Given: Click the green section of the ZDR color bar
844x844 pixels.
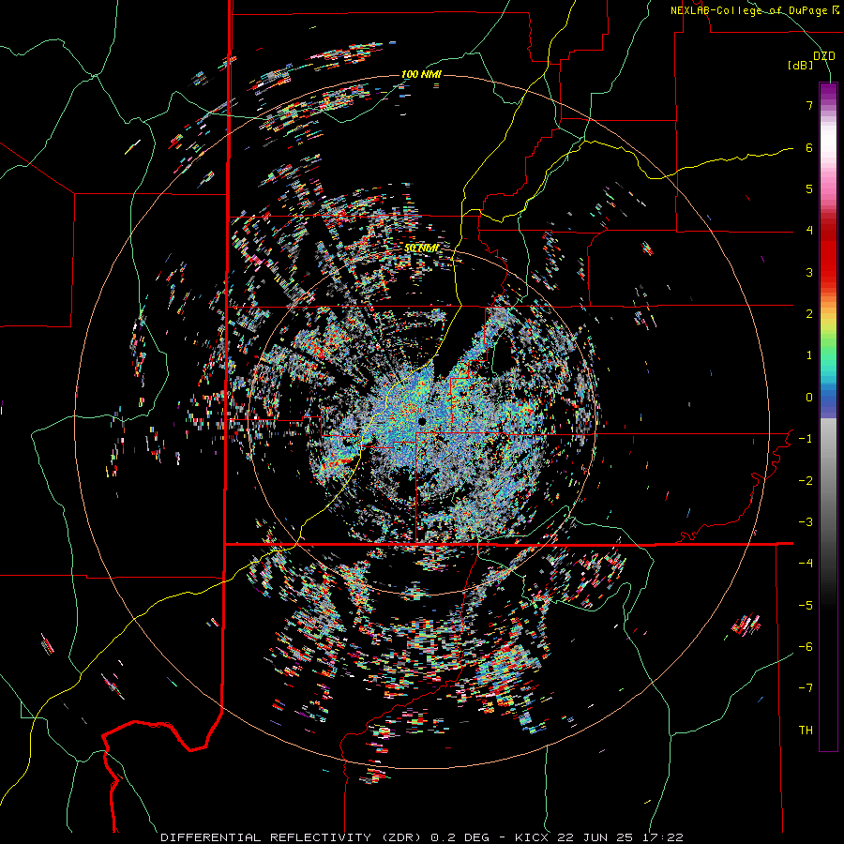Looking at the screenshot, I should point(828,344).
